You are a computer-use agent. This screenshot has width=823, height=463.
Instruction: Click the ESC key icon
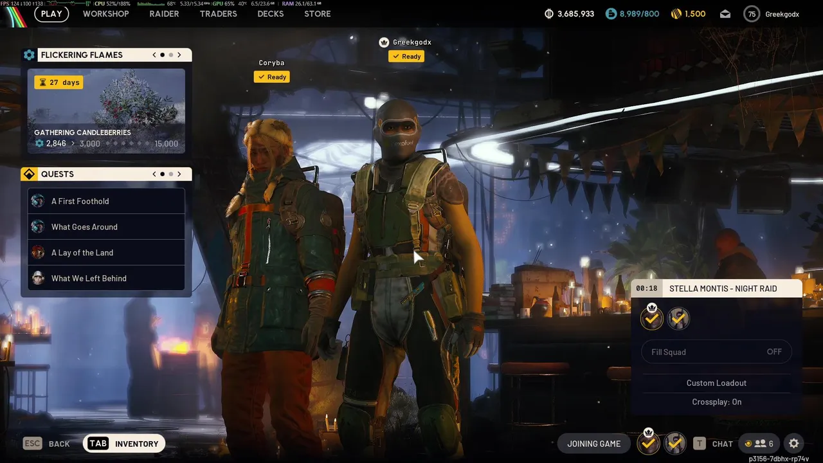coord(33,444)
